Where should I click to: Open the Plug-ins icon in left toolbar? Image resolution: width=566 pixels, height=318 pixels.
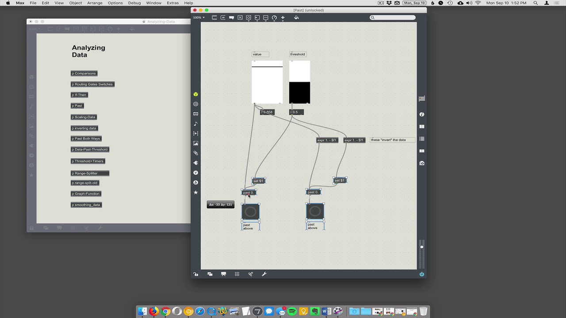click(x=196, y=163)
